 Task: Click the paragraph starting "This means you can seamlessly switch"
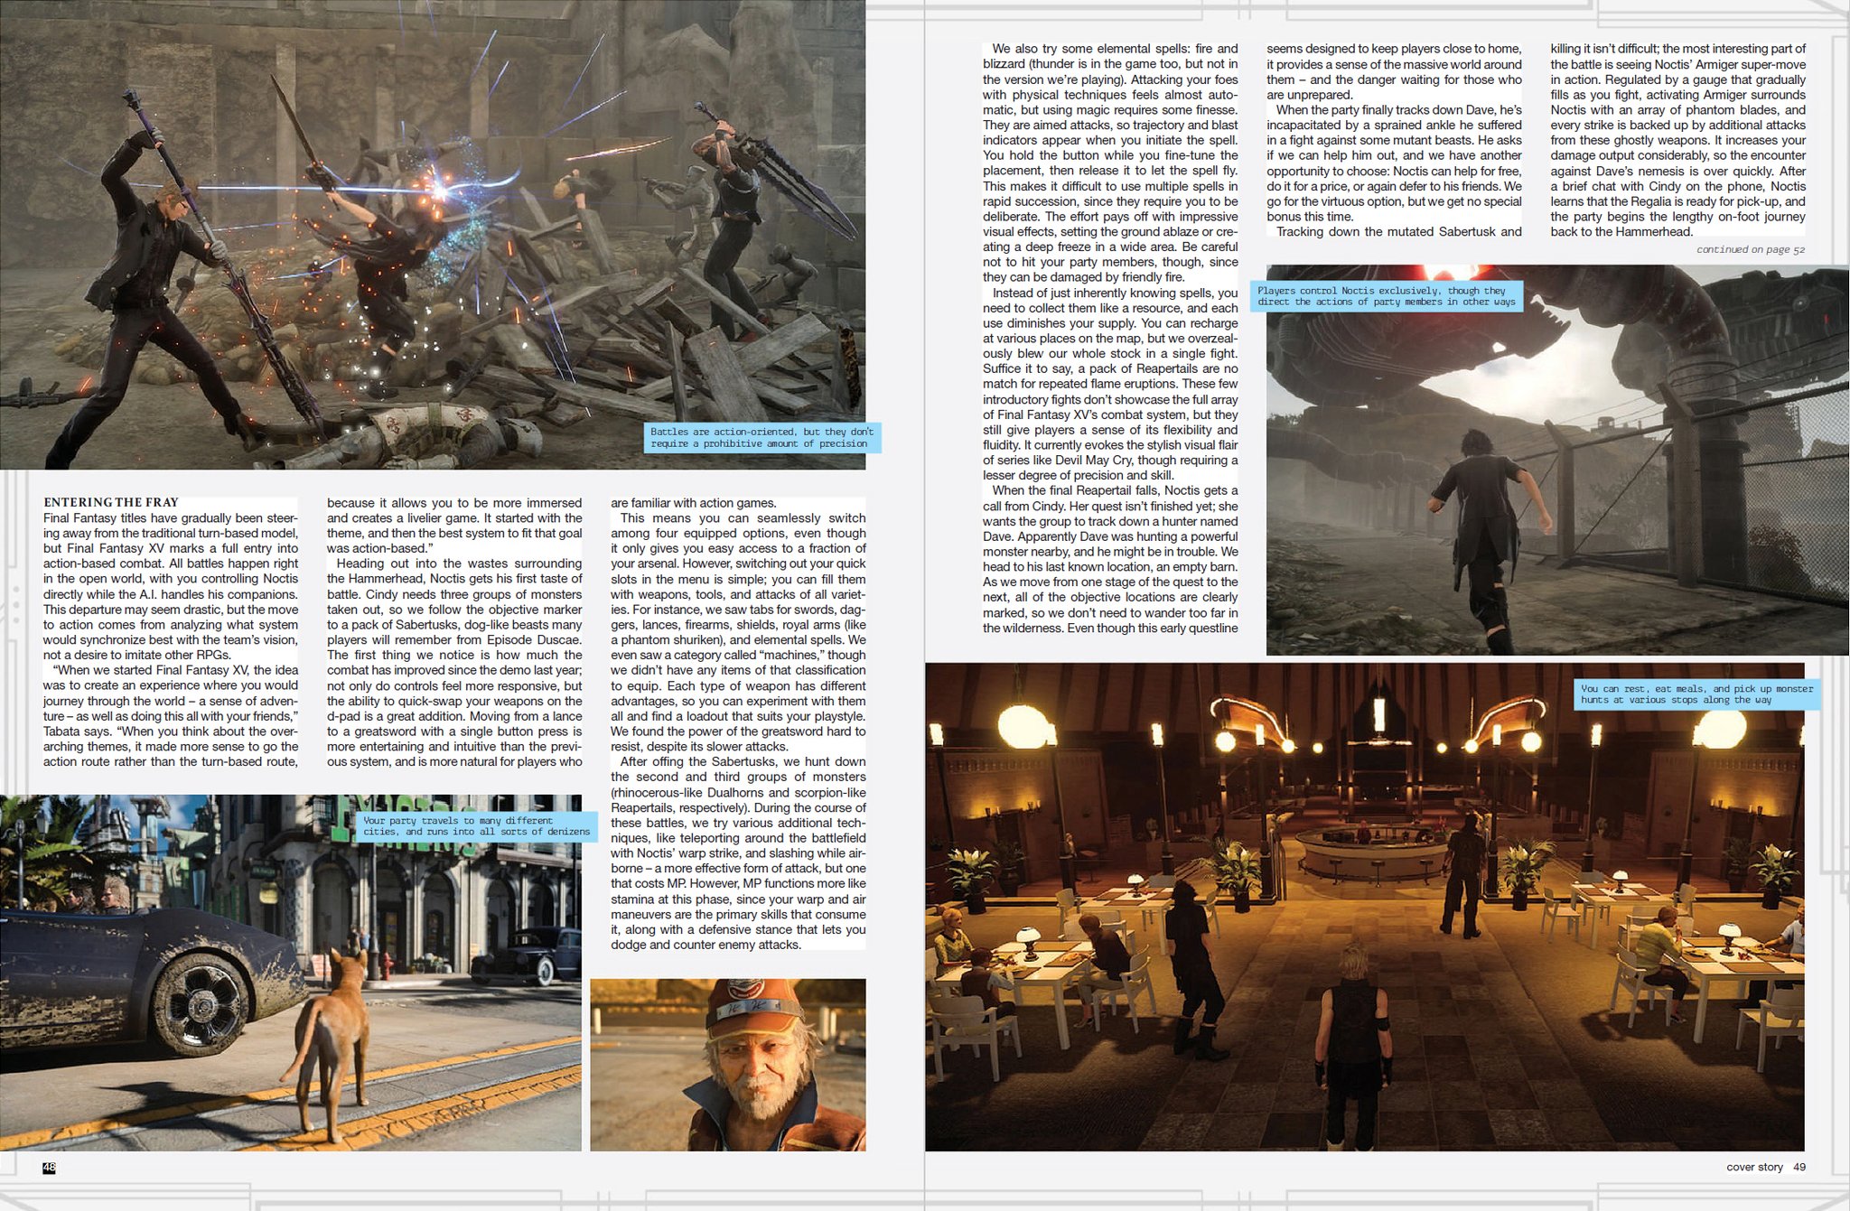(738, 632)
